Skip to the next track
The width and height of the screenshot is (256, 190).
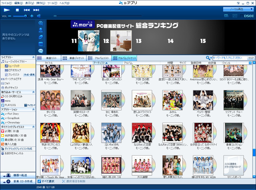pos(36,10)
